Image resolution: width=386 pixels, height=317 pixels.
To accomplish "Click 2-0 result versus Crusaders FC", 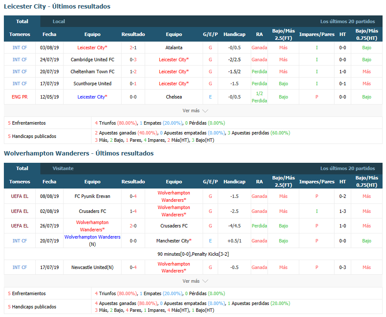I will 133,226.
